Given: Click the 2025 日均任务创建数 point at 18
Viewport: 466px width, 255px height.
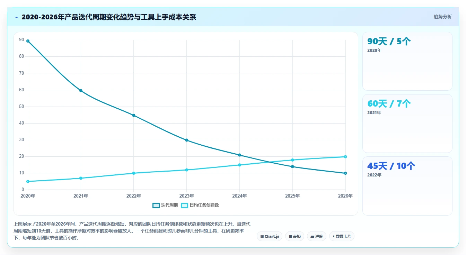Looking at the screenshot, I should (x=292, y=160).
